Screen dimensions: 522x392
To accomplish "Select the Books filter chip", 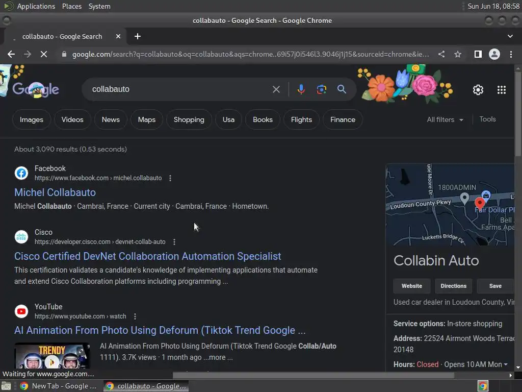I will click(263, 119).
